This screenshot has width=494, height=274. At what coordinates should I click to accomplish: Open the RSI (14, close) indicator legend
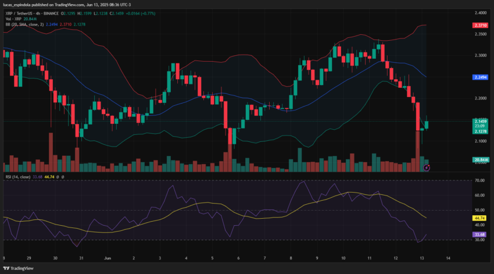pos(17,177)
